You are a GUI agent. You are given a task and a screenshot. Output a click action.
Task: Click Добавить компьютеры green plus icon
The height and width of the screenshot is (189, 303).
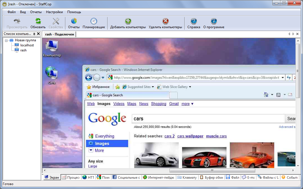128,21
